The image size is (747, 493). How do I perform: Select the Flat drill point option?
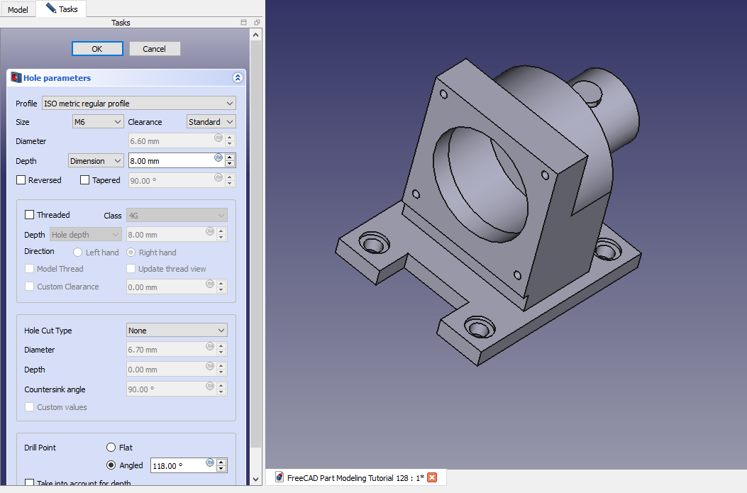(x=111, y=448)
